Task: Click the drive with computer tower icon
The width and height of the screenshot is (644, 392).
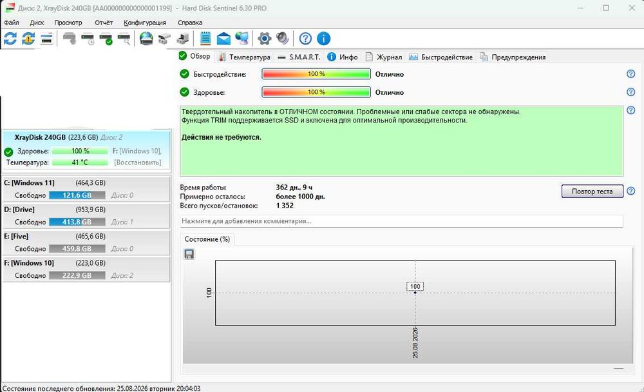Action: tap(183, 39)
